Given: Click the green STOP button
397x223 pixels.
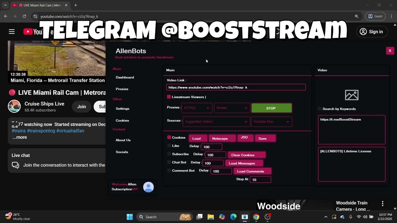Looking at the screenshot, I should coord(271,108).
